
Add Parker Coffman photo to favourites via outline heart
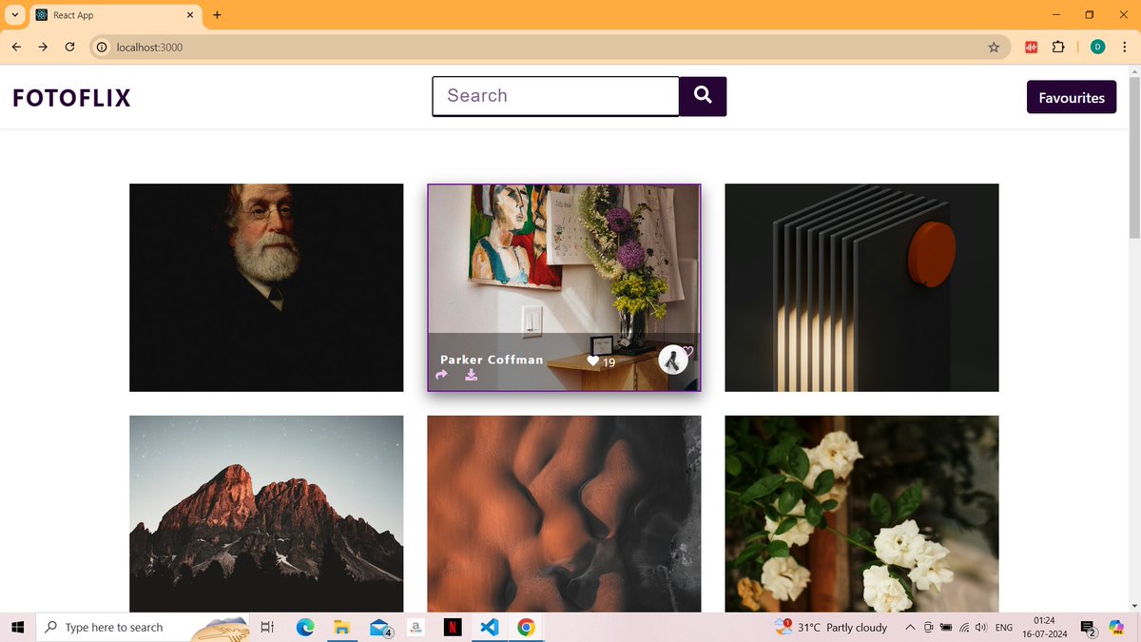click(x=687, y=352)
